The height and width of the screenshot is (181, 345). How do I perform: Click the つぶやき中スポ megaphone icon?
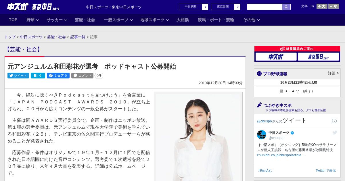tap(260, 105)
